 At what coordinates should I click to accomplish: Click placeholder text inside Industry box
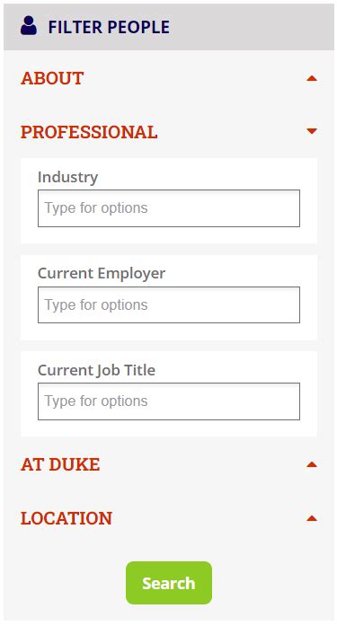point(96,208)
